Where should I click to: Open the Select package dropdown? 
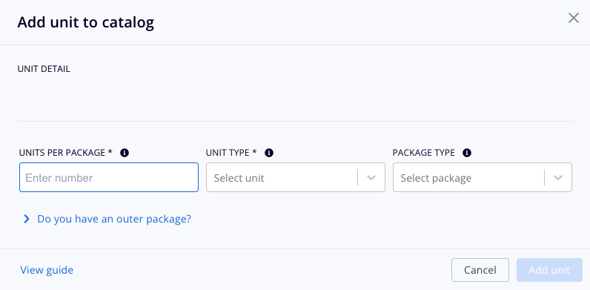click(483, 177)
